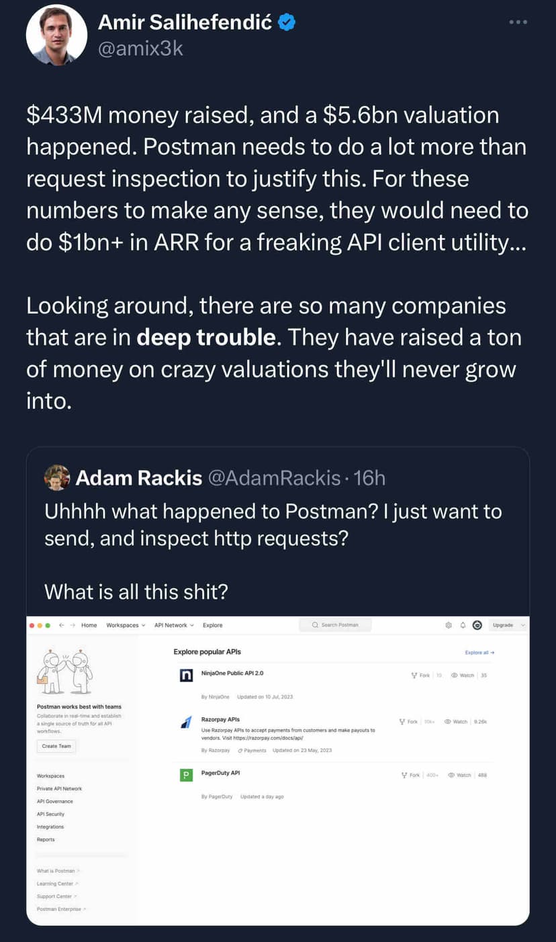556x942 pixels.
Task: Click the Razorpay APIs logo
Action: point(187,722)
